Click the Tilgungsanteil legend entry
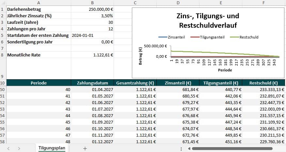Screen dimensions: 286x152 coord(207,37)
